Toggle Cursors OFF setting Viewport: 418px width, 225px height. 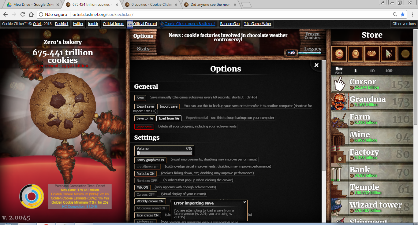[x=145, y=194]
